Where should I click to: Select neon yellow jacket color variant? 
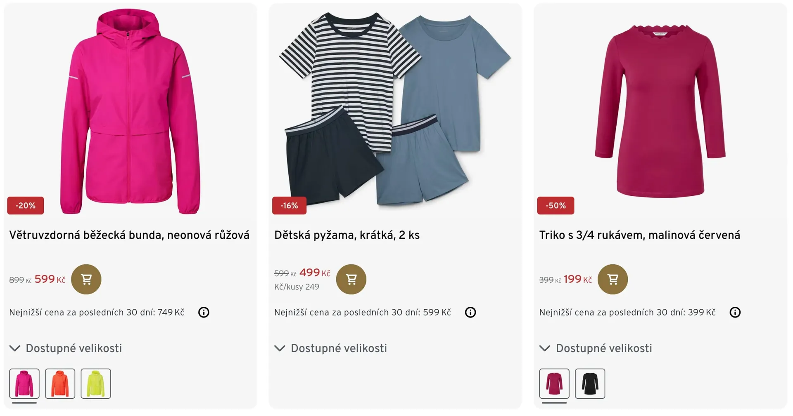pyautogui.click(x=96, y=383)
